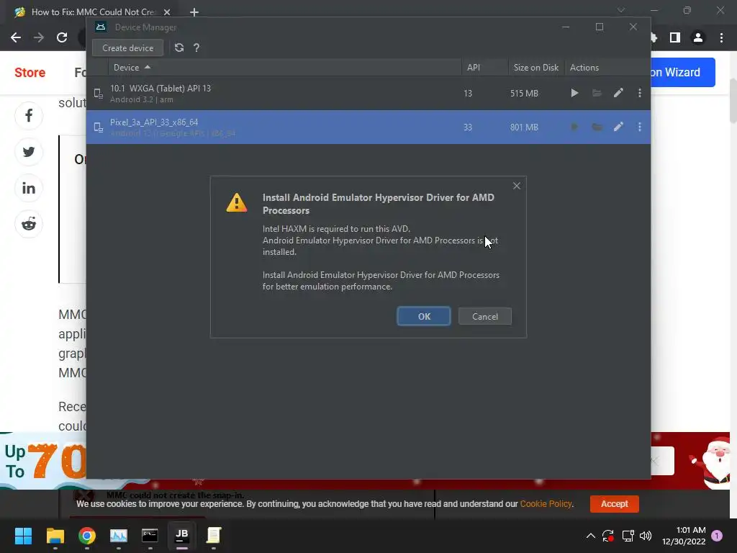
Task: Click the device type icon for Pixel_3a
Action: coord(98,127)
